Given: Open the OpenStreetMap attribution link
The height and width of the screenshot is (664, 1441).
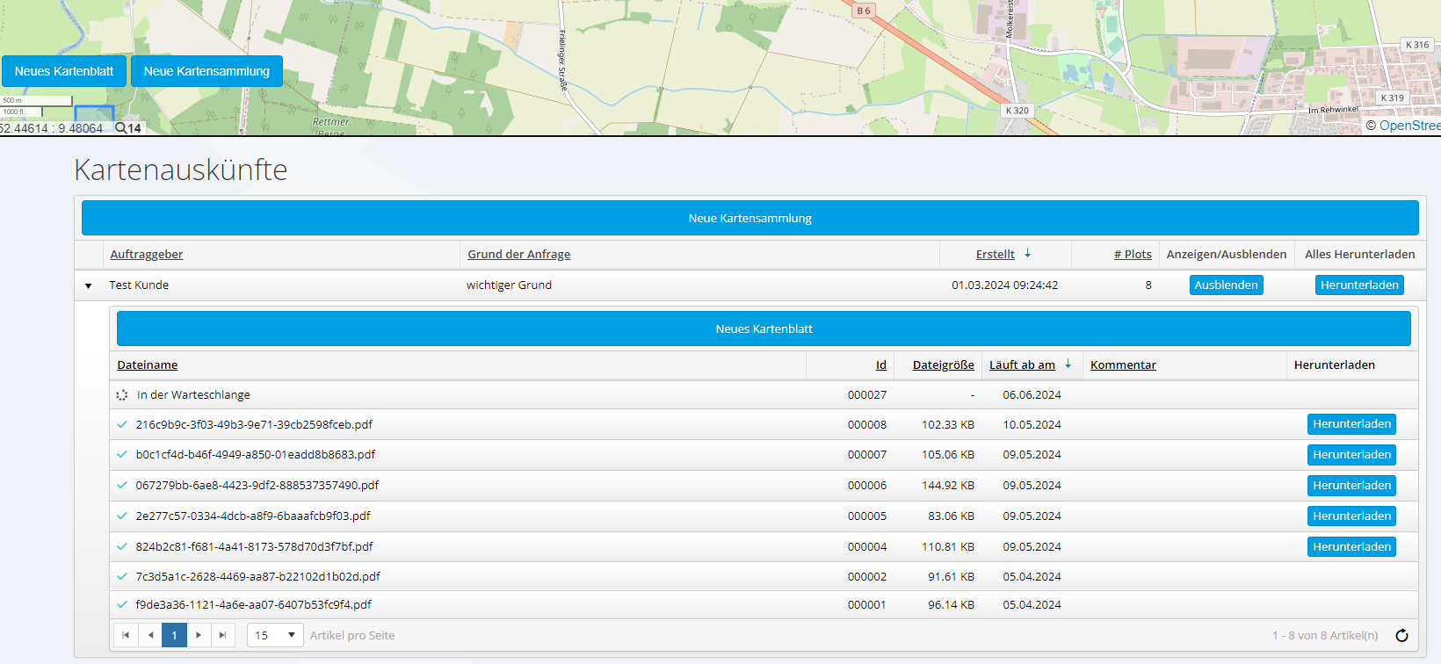Looking at the screenshot, I should pos(1408,126).
